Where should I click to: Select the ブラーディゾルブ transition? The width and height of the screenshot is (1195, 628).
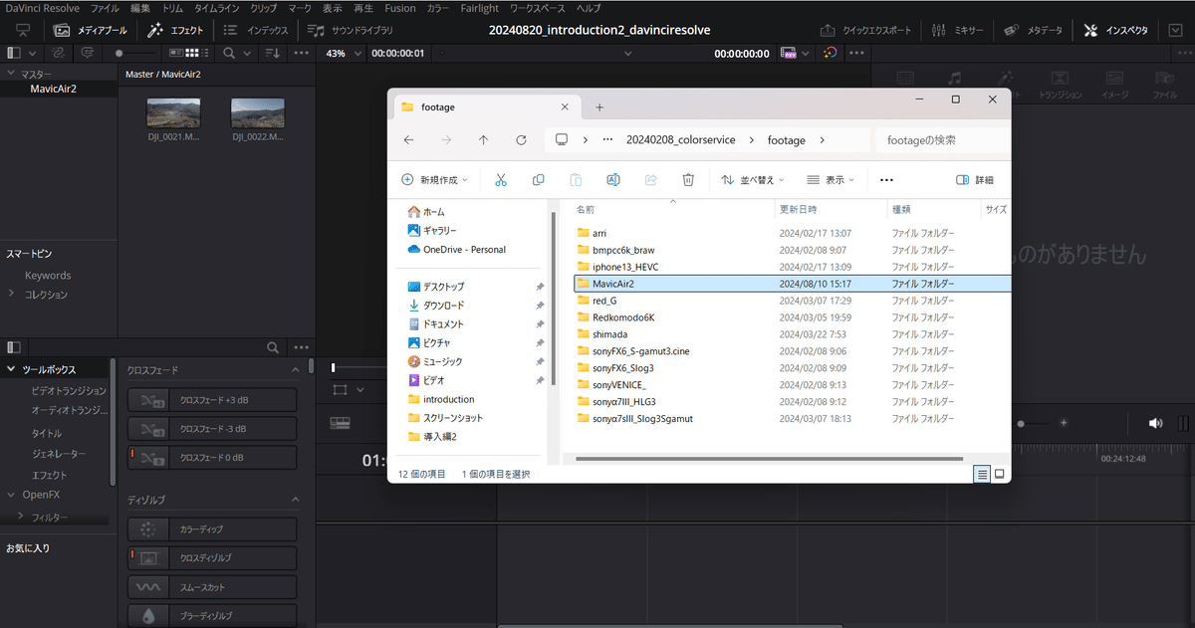click(x=212, y=616)
